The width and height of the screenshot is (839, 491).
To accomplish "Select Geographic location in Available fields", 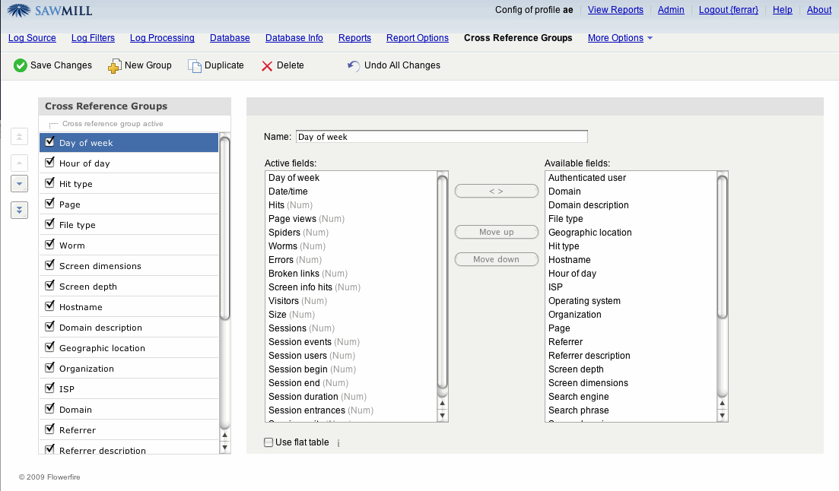I will pyautogui.click(x=590, y=233).
